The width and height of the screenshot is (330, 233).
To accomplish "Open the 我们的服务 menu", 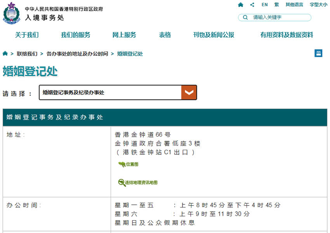I will tap(75, 35).
